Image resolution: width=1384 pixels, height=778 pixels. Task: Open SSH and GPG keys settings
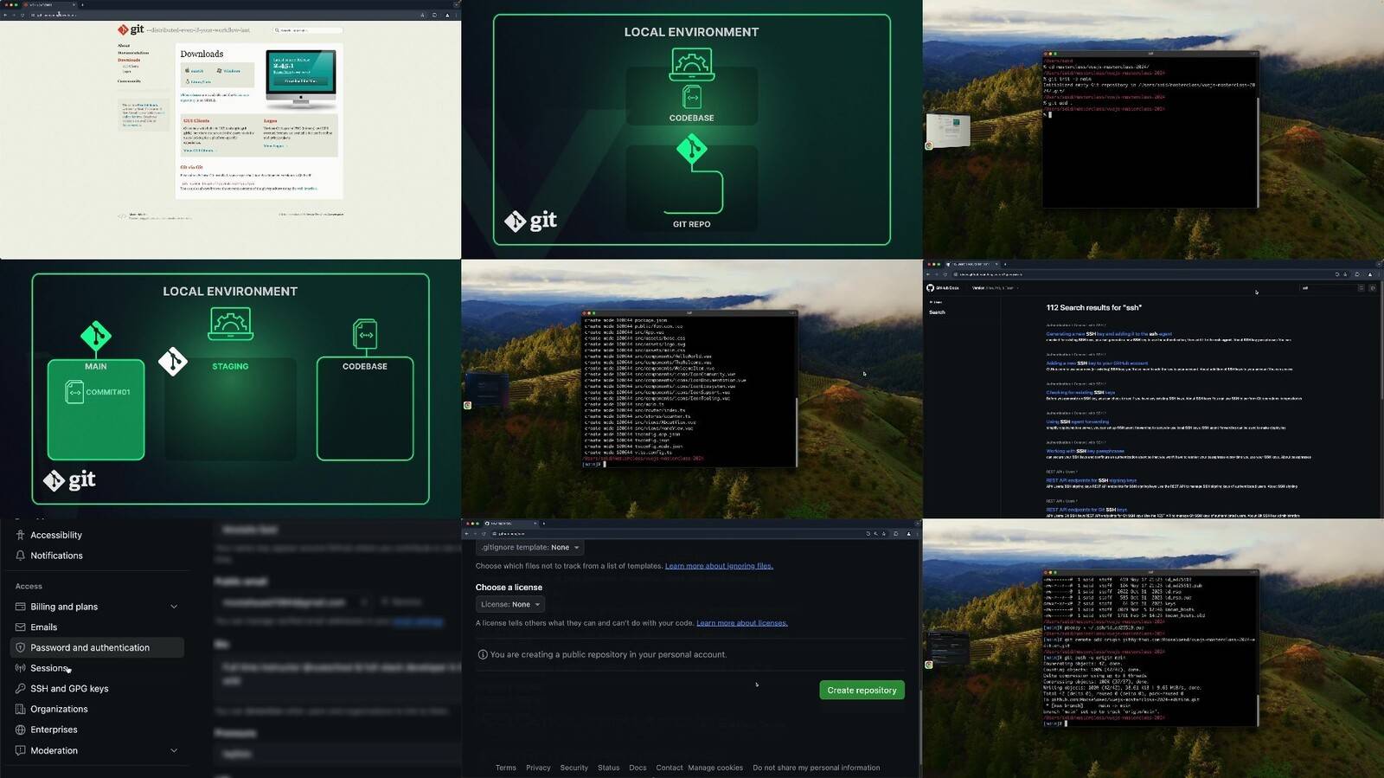[69, 689]
